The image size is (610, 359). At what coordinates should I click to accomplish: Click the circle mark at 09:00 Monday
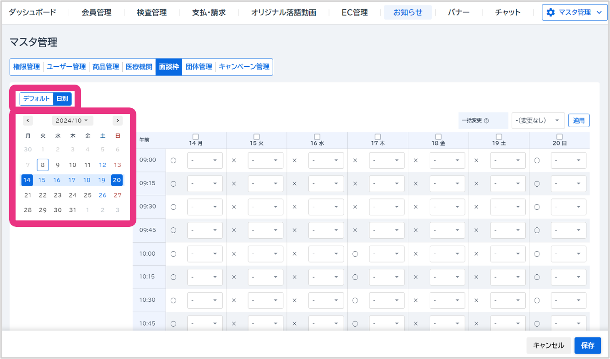[x=173, y=161]
